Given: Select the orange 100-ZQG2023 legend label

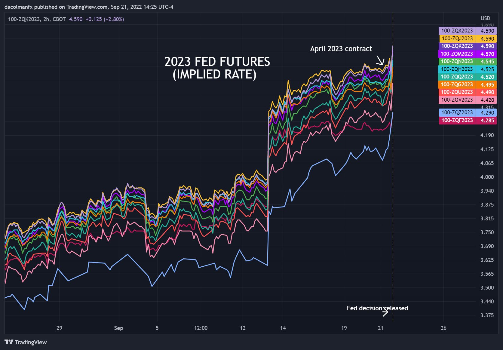Looking at the screenshot, I should pos(457,84).
